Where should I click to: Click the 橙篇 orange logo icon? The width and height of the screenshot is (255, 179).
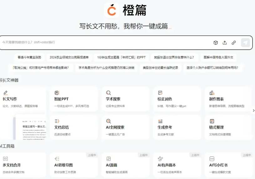pyautogui.click(x=112, y=10)
